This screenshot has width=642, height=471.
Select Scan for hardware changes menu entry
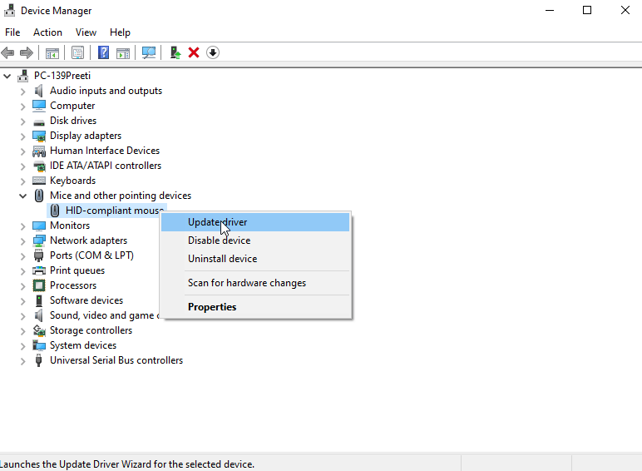255,283
